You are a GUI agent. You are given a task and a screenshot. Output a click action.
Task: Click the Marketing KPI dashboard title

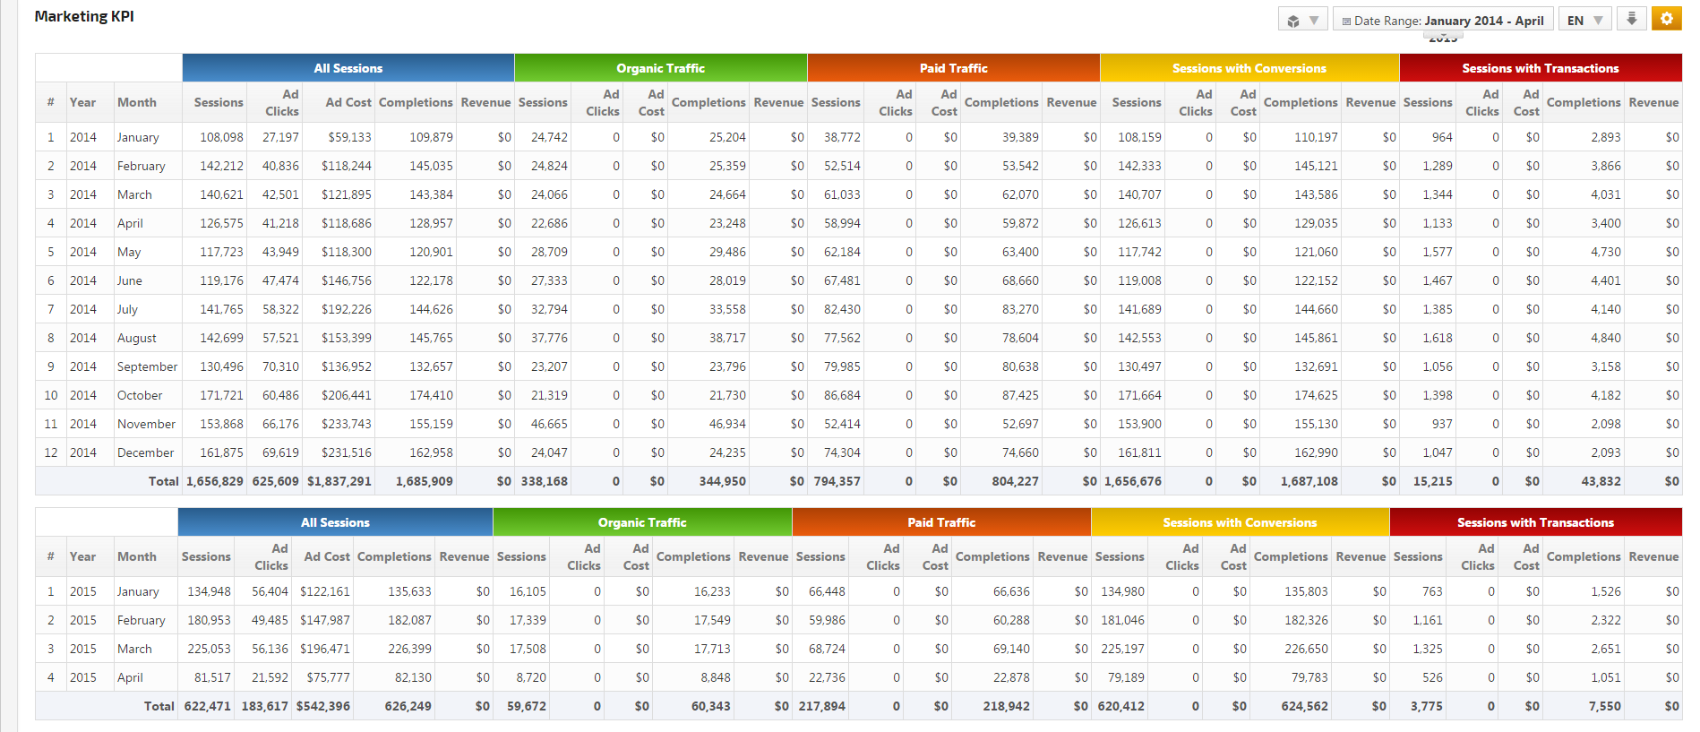click(84, 16)
